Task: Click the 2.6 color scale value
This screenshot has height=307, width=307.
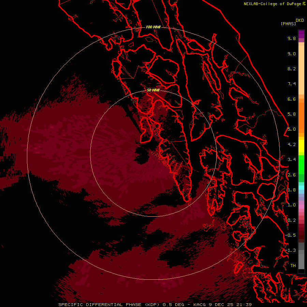Action: (292, 175)
